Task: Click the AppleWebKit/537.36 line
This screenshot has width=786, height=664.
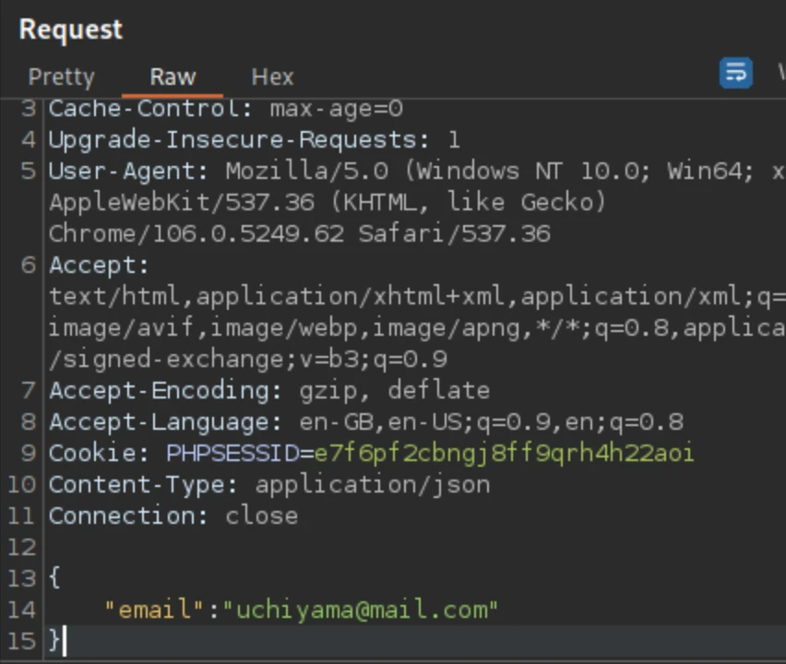Action: pyautogui.click(x=327, y=203)
